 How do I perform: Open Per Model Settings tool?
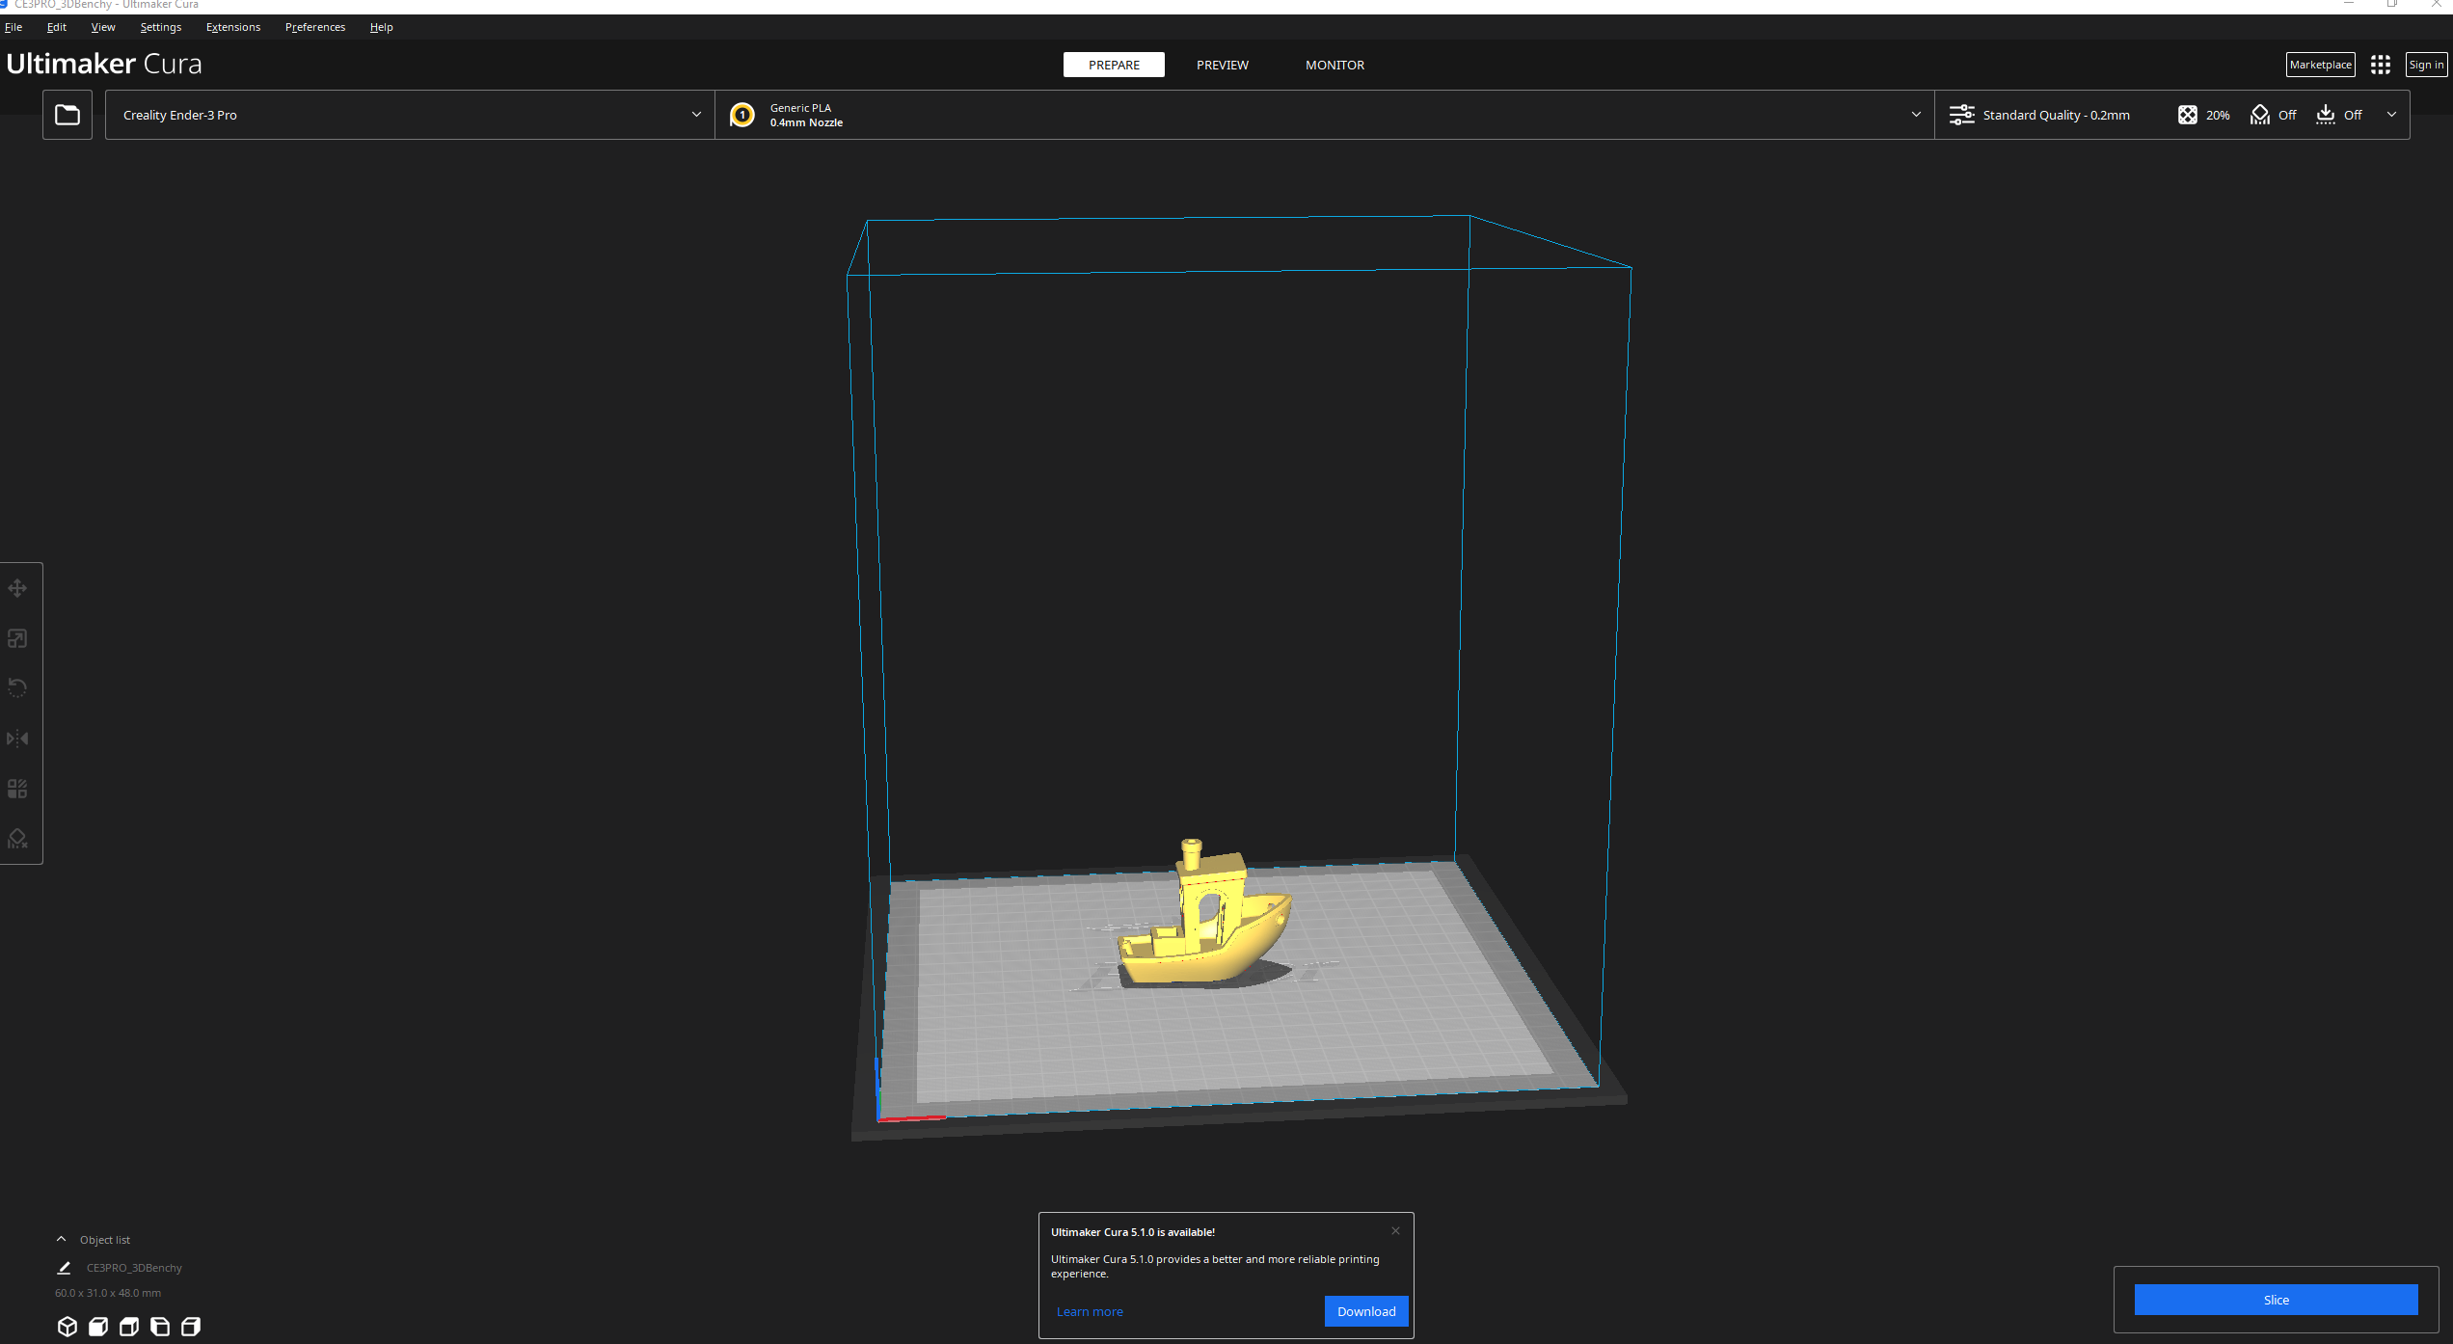(x=17, y=789)
